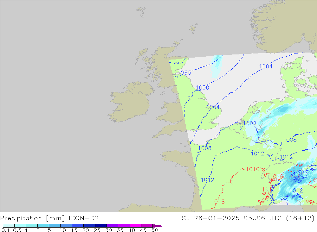Screen dimensions: 317x232
Task: Click the 25–30 mm navy legend swatch
Action: 101,226
